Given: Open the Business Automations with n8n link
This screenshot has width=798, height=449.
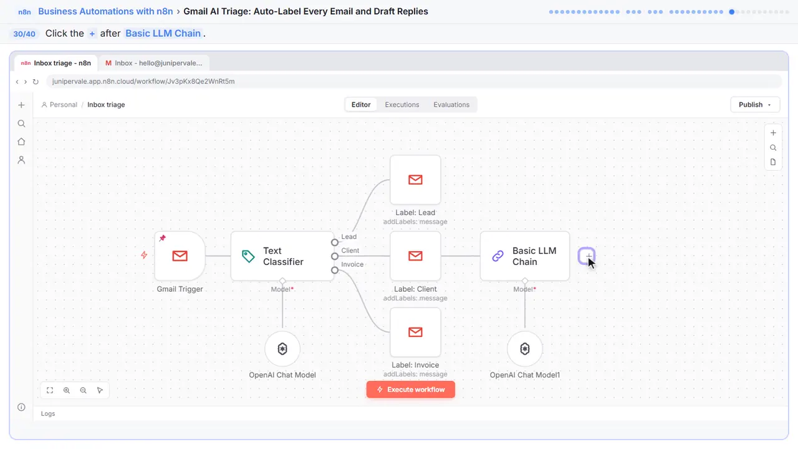Looking at the screenshot, I should click(105, 11).
